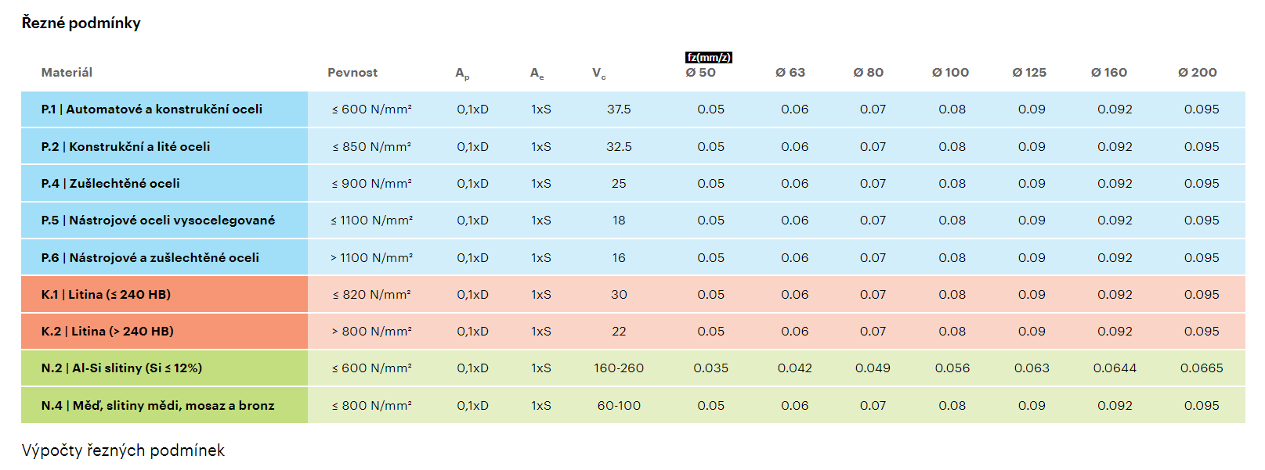Click the "Materiál" column header
Viewport: 1265px width, 470px height.
click(67, 73)
